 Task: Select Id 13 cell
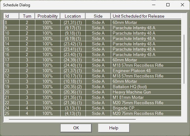click(12, 81)
